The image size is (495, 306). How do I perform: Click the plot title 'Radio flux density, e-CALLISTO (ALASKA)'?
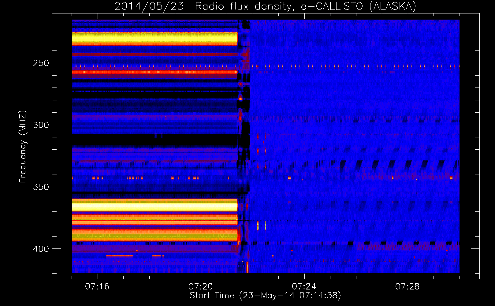click(305, 6)
